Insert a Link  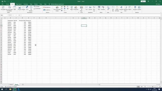[x=108, y=8]
